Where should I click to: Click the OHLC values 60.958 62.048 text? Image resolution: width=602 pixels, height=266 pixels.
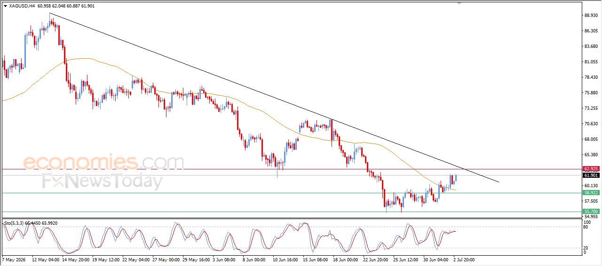pyautogui.click(x=51, y=7)
